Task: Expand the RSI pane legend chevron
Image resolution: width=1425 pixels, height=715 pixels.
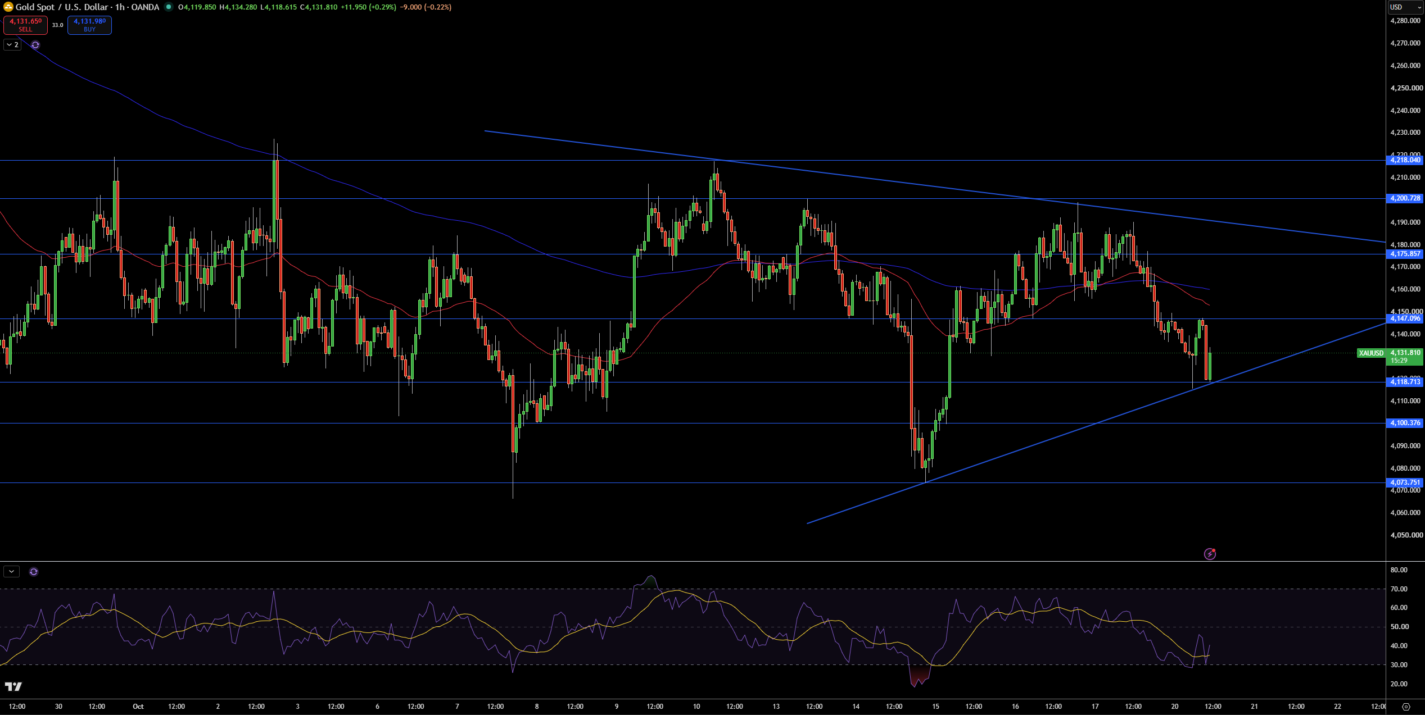Action: click(11, 572)
